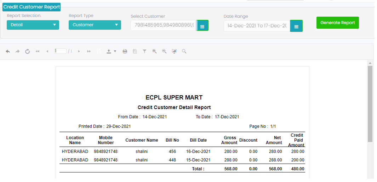Click the Bill Date column header
This screenshot has height=182, width=377.
(x=198, y=140)
